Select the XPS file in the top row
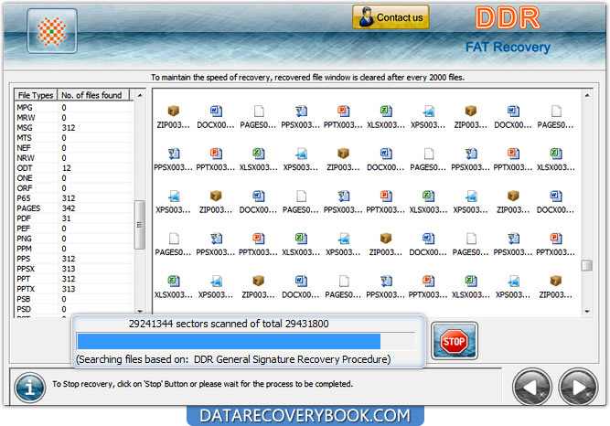Image resolution: width=610 pixels, height=426 pixels. tap(428, 117)
